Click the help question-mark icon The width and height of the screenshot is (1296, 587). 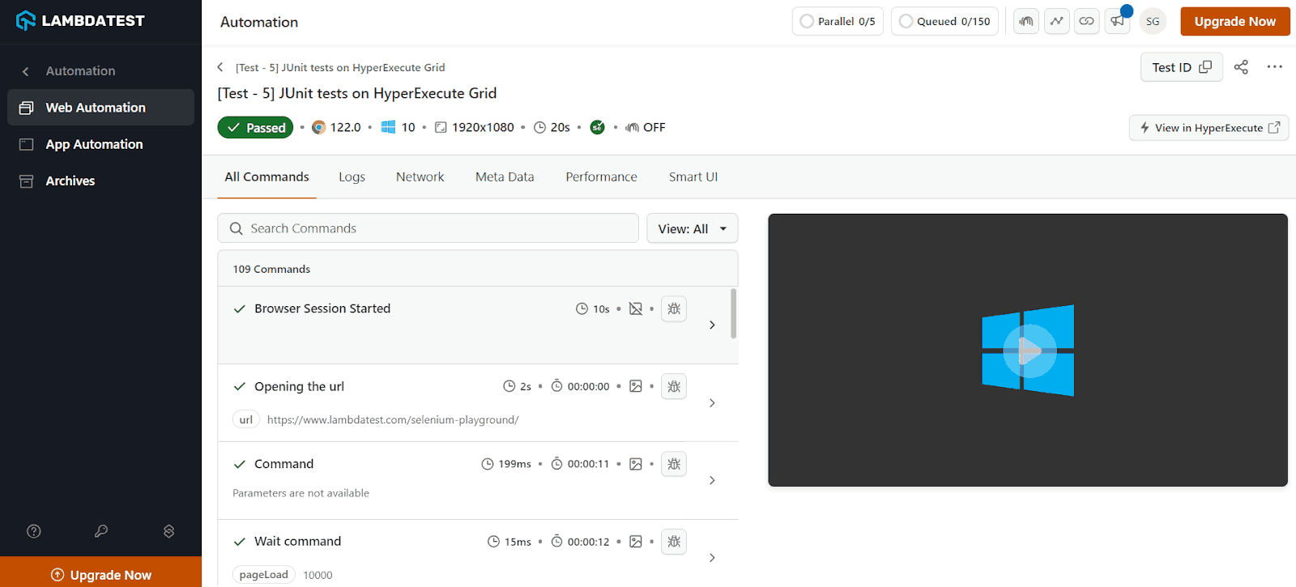click(34, 531)
